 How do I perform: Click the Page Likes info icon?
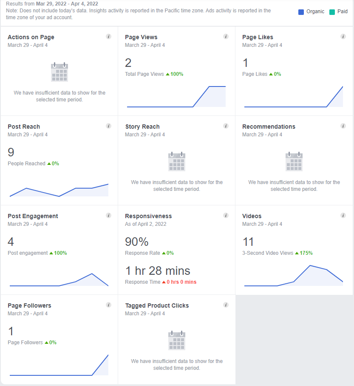(343, 37)
